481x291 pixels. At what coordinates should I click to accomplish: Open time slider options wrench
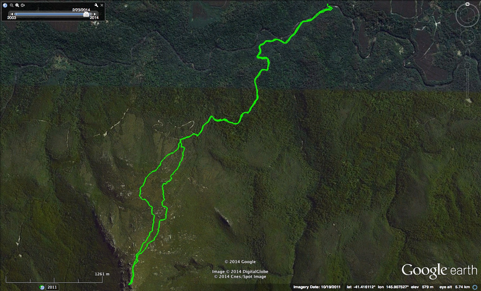point(96,5)
